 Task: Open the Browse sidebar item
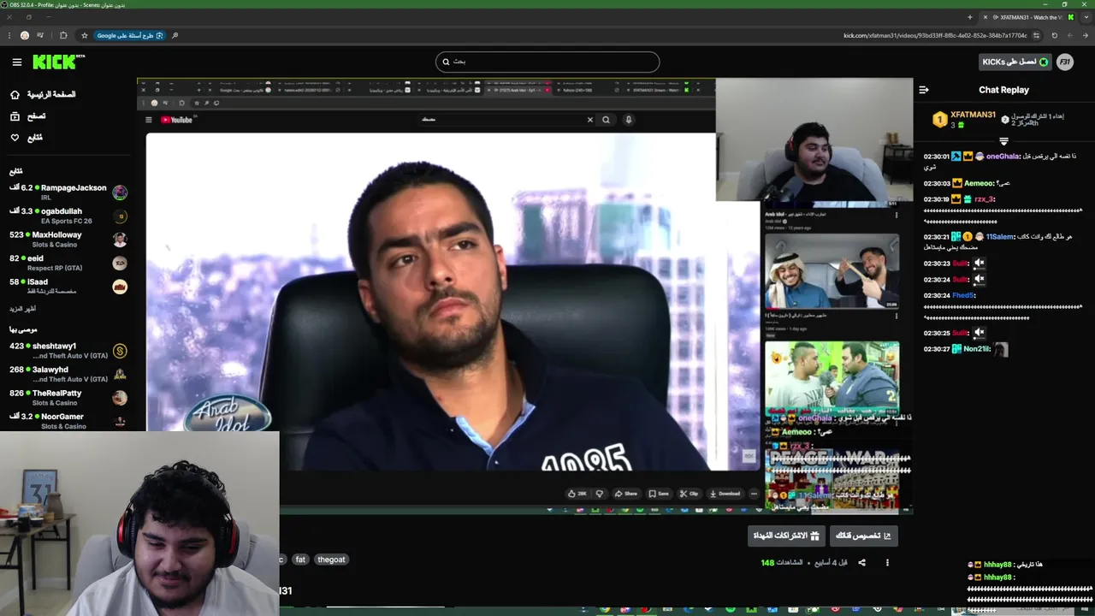point(28,115)
